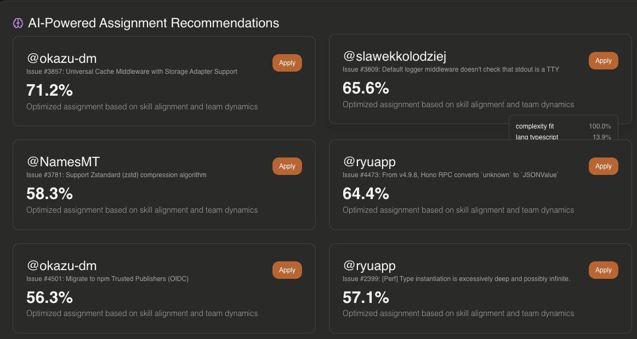The image size is (637, 339).
Task: Open Issue #2399 type instantiation title
Action: [456, 279]
